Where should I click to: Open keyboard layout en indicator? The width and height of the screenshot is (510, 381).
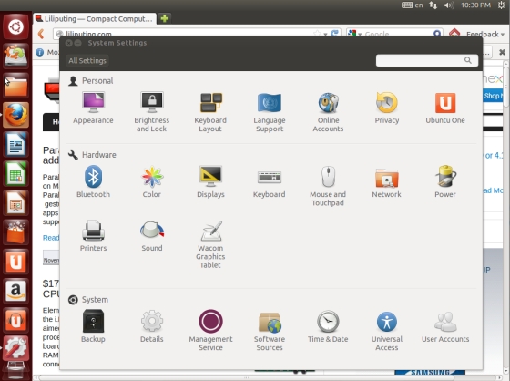[412, 5]
